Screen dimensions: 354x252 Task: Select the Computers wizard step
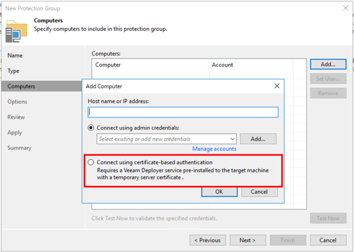point(21,86)
